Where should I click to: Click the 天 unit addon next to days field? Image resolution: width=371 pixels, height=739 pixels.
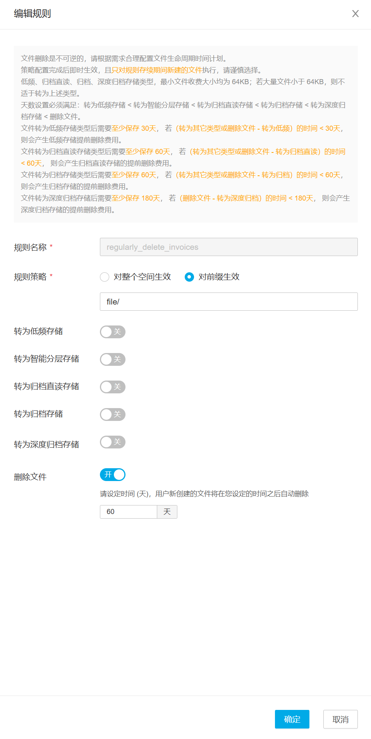tap(167, 512)
